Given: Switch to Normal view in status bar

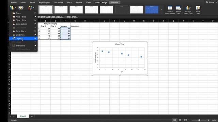Looking at the screenshot, I should [x=174, y=120].
